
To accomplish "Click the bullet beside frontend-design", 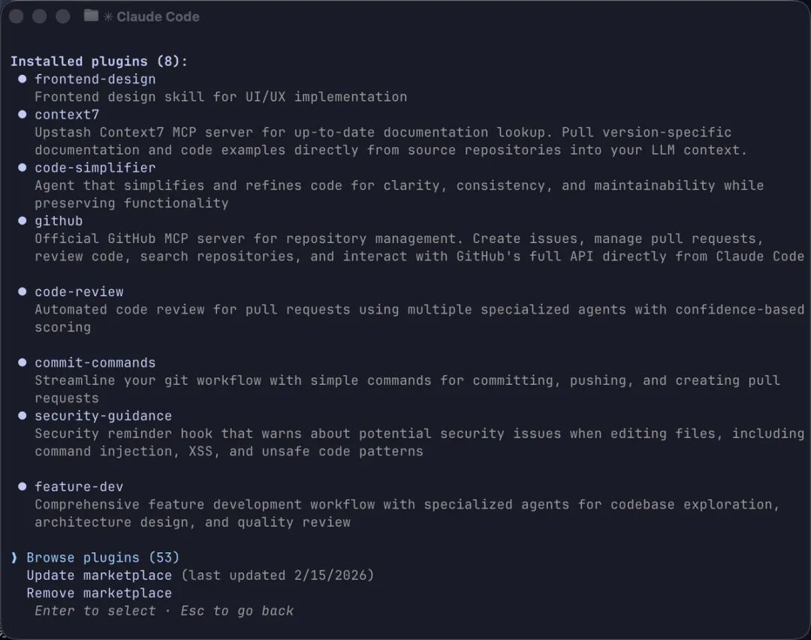I will (x=23, y=79).
